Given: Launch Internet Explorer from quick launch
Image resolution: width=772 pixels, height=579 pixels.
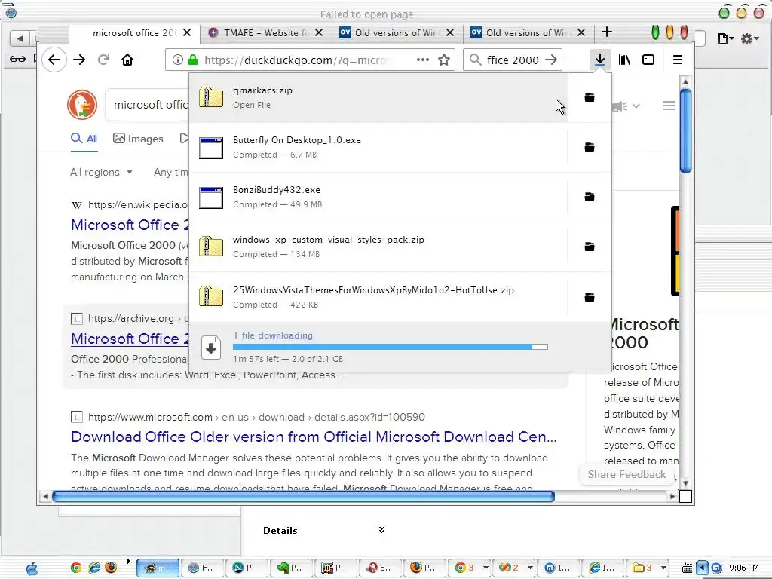Looking at the screenshot, I should 93,568.
